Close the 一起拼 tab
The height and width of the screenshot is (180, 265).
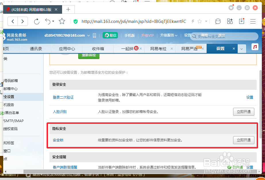(141, 48)
